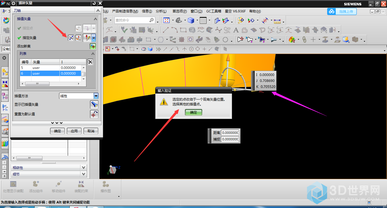Open the inferred vector type dropdown arrow
The image size is (387, 208).
pos(93,38)
